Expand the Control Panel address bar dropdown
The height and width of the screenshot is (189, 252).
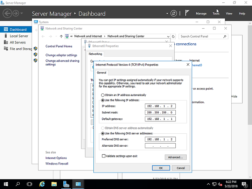[168, 36]
